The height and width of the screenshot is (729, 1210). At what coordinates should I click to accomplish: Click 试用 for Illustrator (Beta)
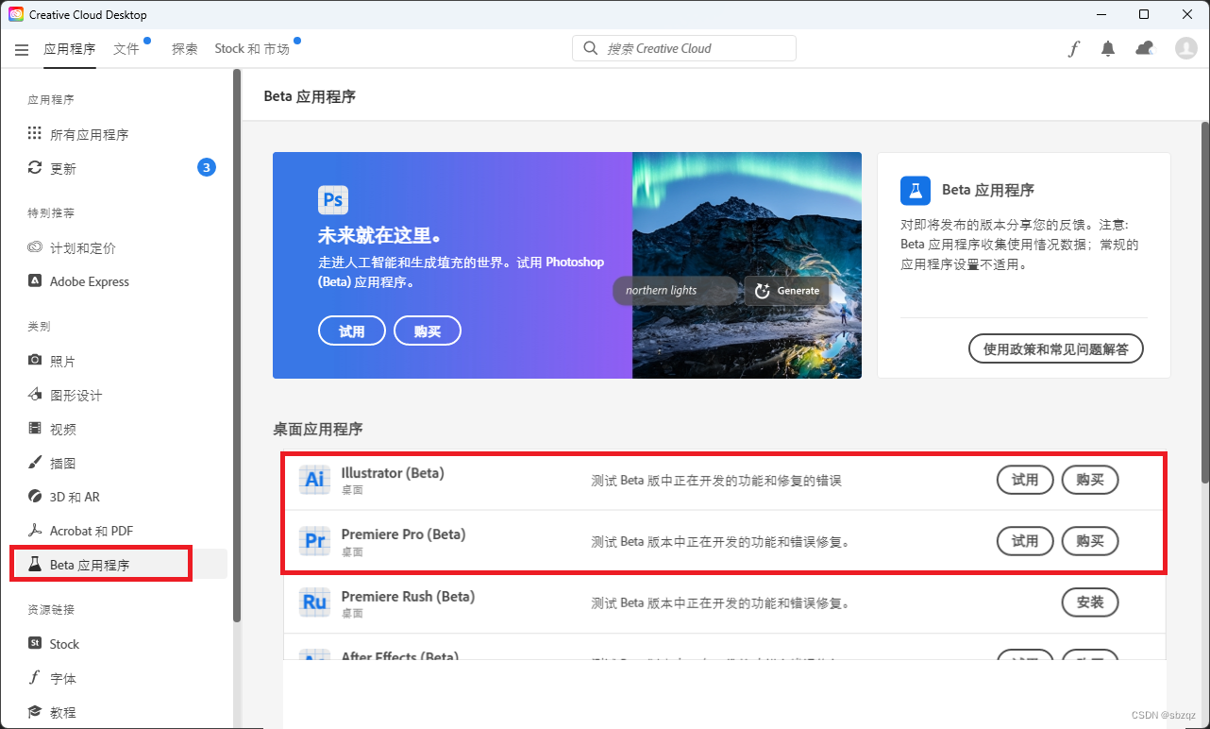pos(1025,480)
